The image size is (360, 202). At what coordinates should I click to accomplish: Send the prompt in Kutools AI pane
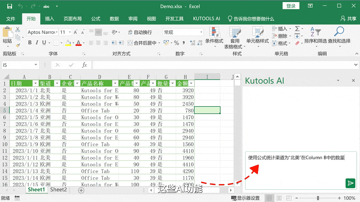[350, 183]
